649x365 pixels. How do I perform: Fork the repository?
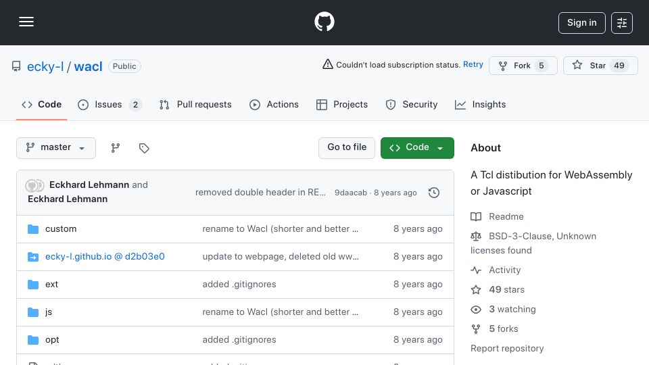point(523,66)
